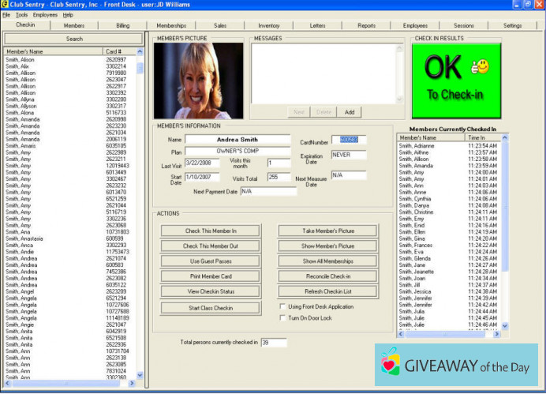Go to the Billing tab
The height and width of the screenshot is (394, 546).
tap(122, 25)
